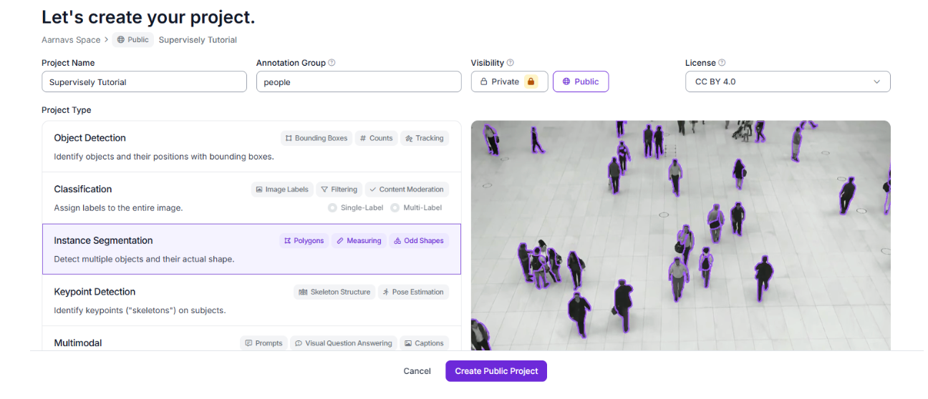Click the Project Name input field
928x399 pixels.
[x=144, y=82]
